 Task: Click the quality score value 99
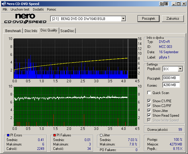[x=180, y=130]
